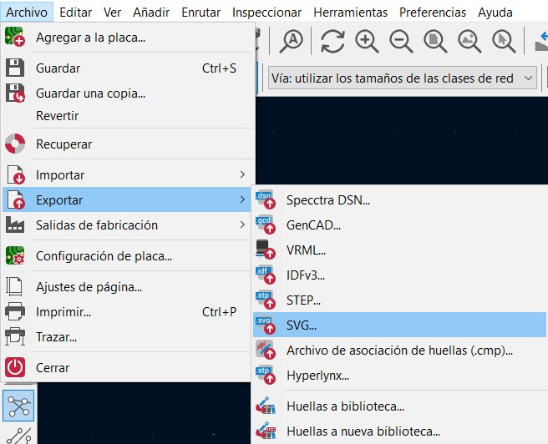Open the Herramientas menu
Viewport: 548px width, 444px height.
pos(351,13)
